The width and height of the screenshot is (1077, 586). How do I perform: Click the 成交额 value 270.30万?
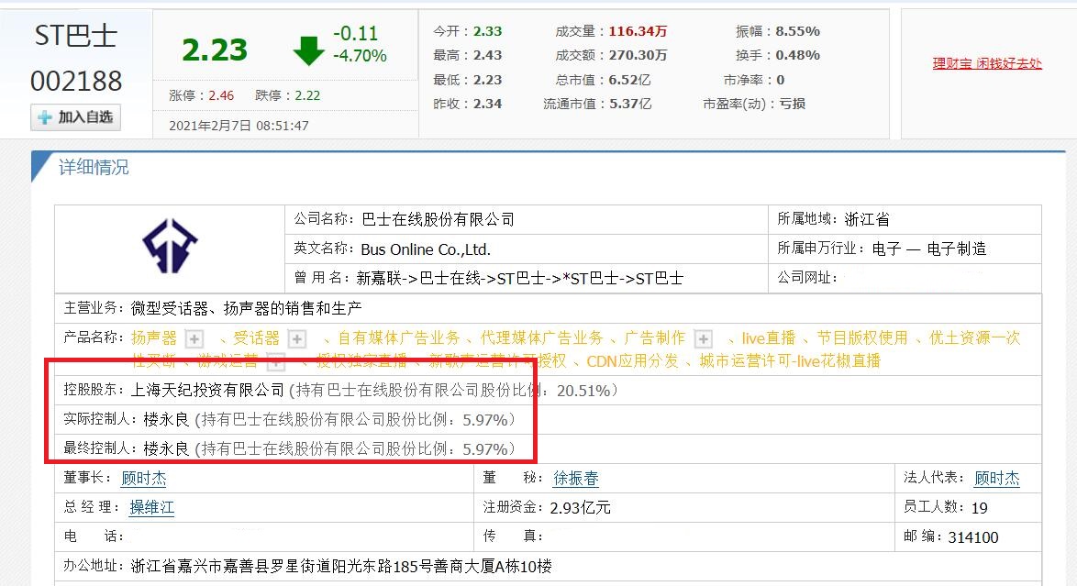click(x=638, y=56)
